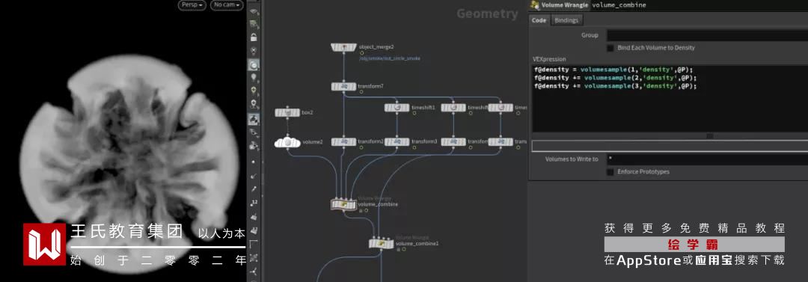Viewport: 808px width, 282px height.
Task: Toggle the display points dot icon
Action: coord(254,162)
